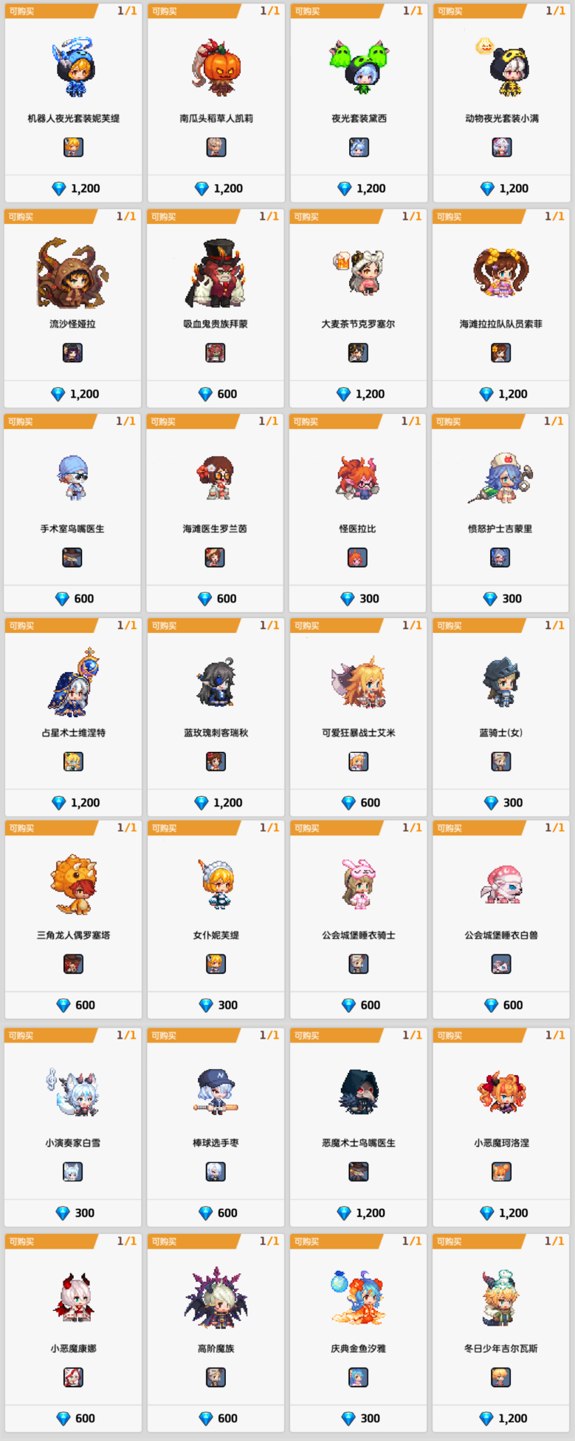Click the 可购买 tag on 大麦茶节克罗塞尔
Screen dimensions: 575x1441
[x=307, y=217]
